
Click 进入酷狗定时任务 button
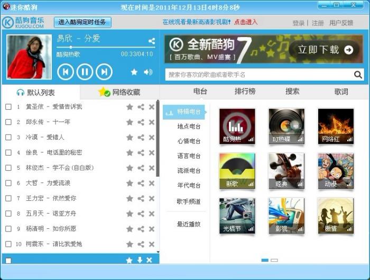click(x=82, y=22)
